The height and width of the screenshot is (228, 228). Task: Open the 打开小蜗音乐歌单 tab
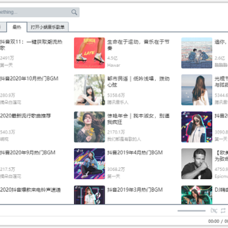[x=47, y=27]
